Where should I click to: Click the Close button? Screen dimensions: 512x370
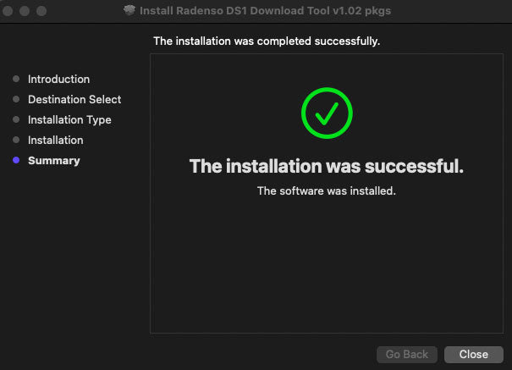473,354
